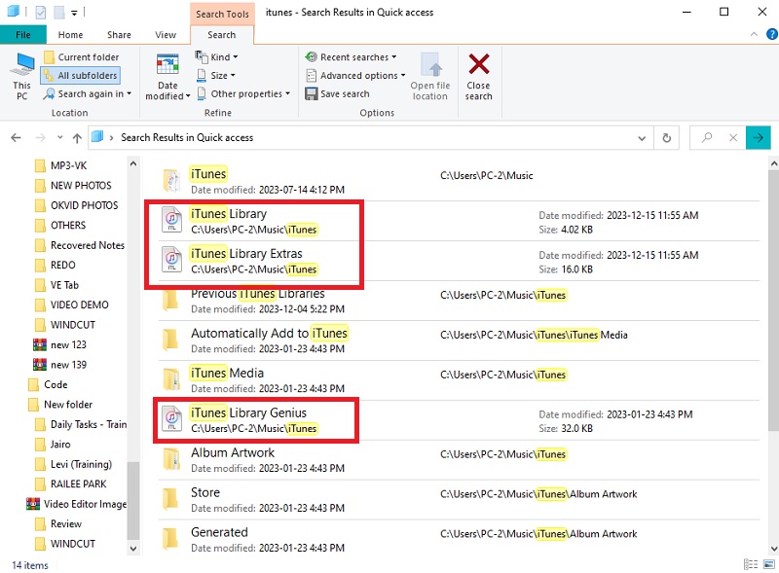
Task: Select the iTunes Library file icon
Action: coord(172,220)
